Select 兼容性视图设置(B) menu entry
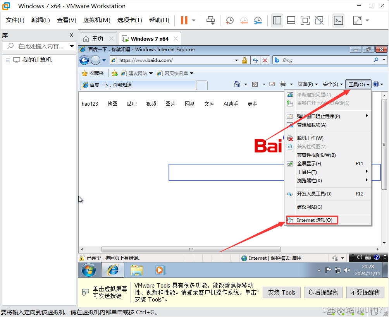 [x=327, y=155]
